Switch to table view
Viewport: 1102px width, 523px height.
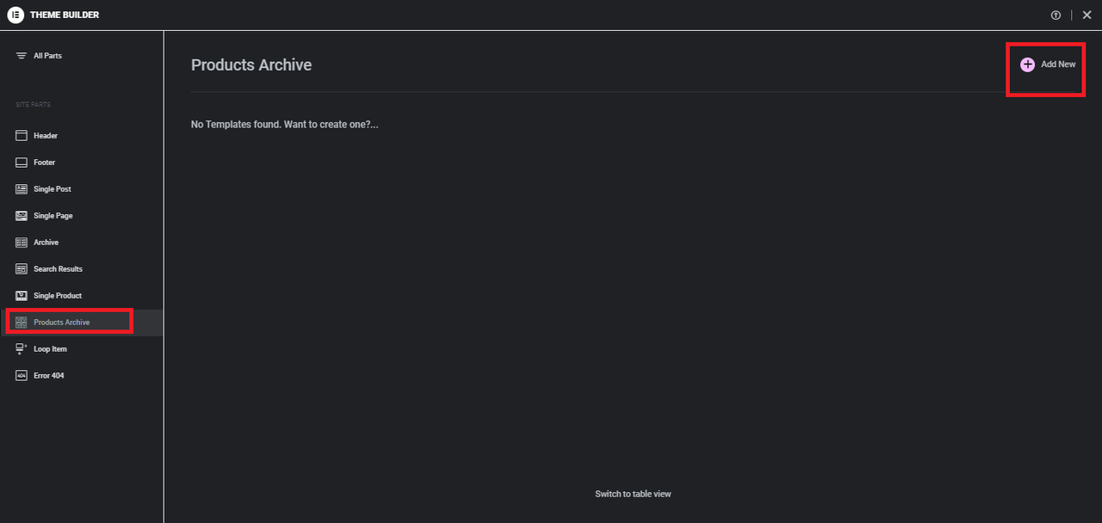click(633, 494)
